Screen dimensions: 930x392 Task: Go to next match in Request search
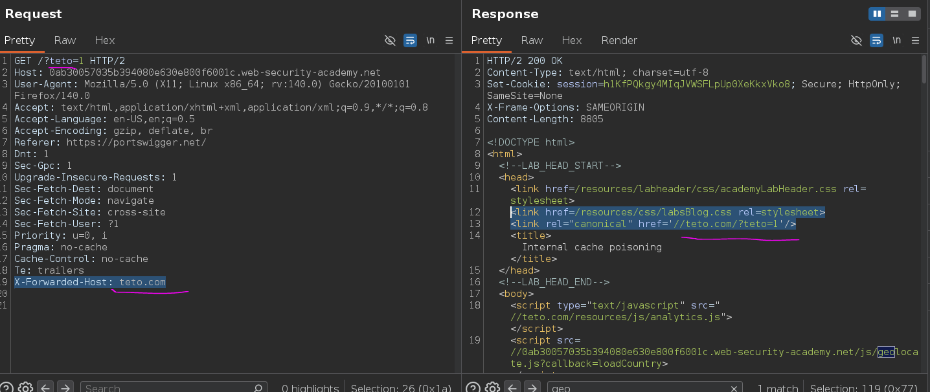[x=65, y=388]
